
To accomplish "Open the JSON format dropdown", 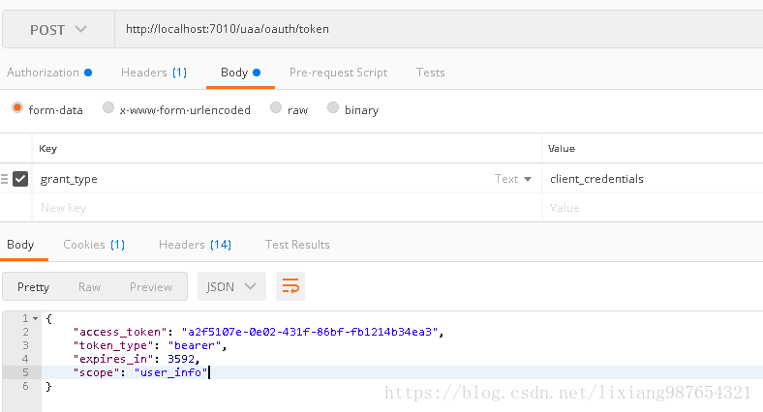I will tap(231, 286).
